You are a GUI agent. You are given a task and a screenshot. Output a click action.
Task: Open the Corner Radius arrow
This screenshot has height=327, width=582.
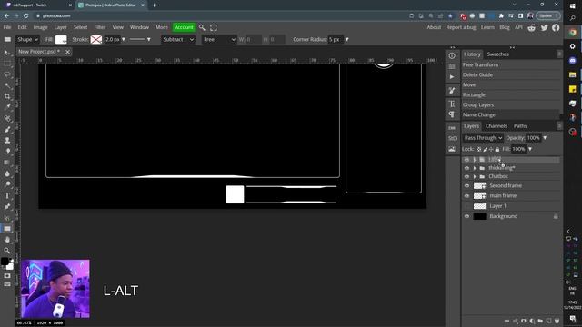point(347,39)
